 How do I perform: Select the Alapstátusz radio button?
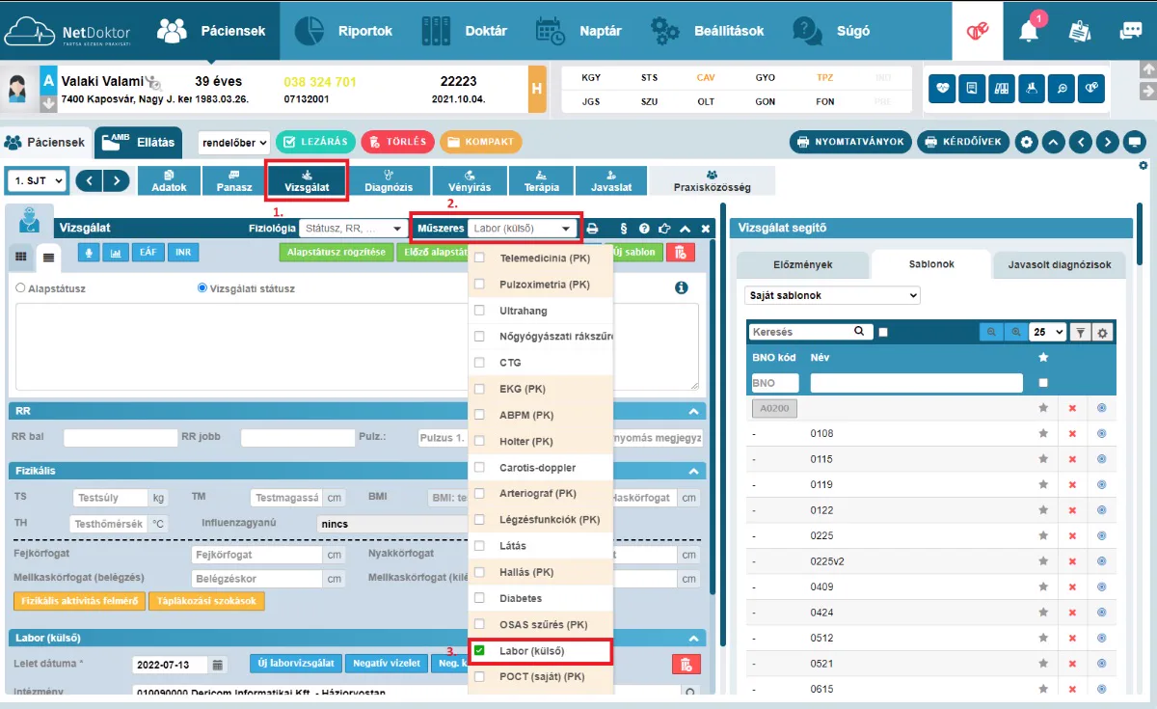pos(21,287)
